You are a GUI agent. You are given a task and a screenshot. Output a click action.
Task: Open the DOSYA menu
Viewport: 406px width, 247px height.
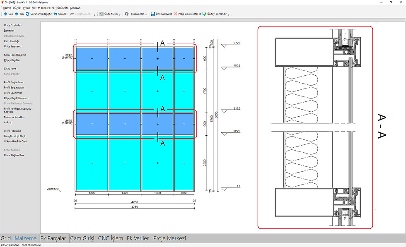[7, 8]
